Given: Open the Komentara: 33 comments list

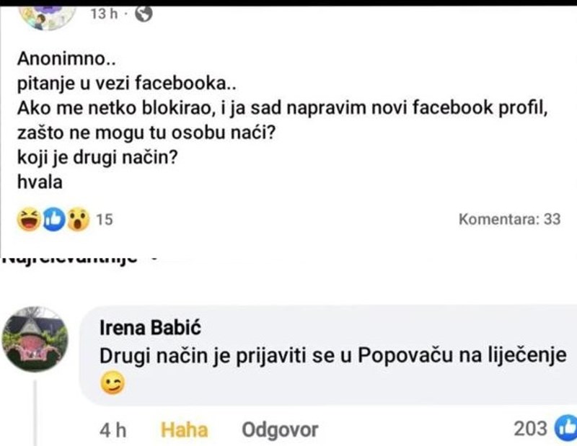Looking at the screenshot, I should click(x=509, y=219).
